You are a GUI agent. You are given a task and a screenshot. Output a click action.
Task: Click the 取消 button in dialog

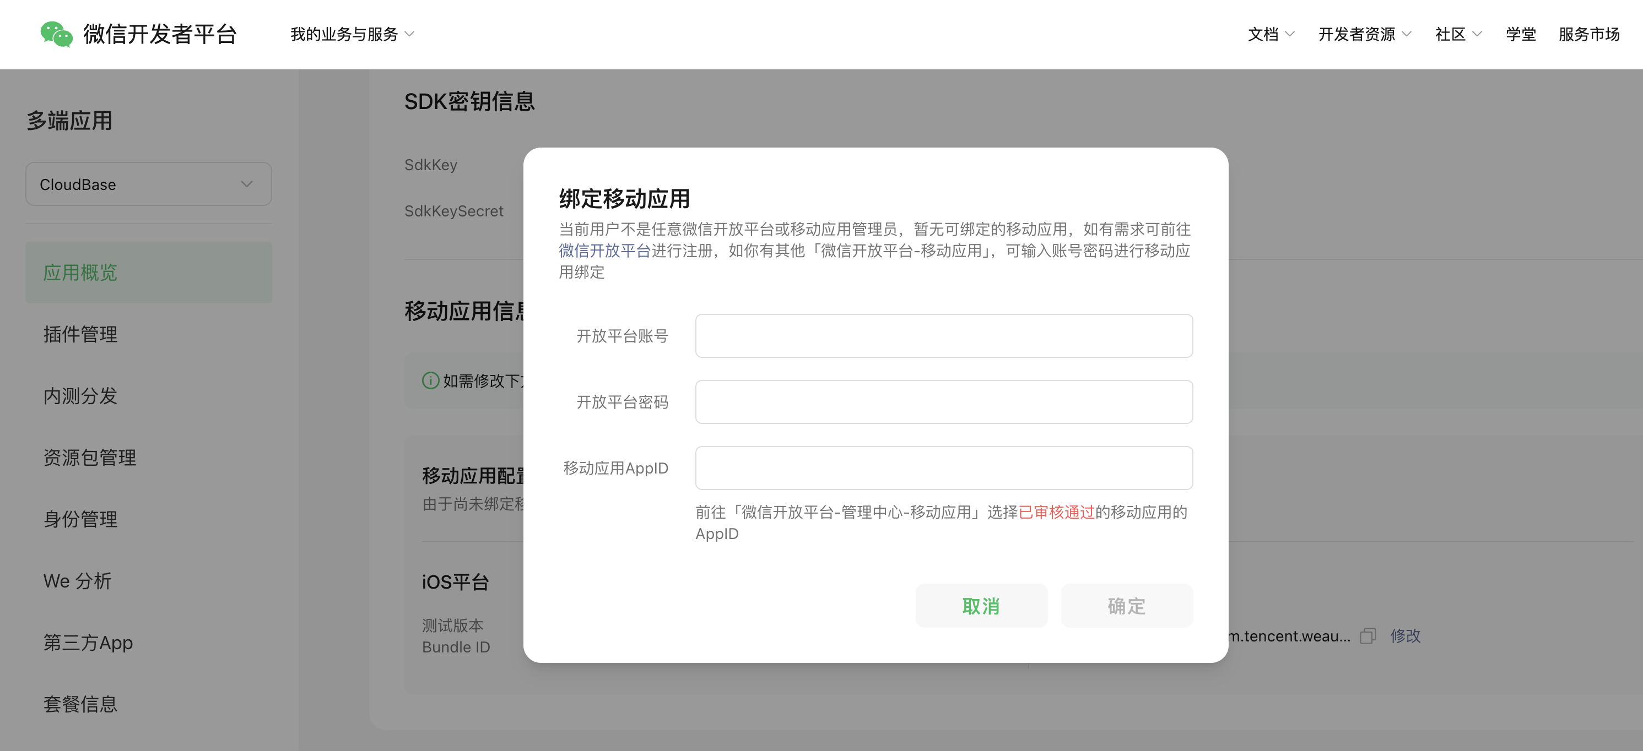click(981, 606)
